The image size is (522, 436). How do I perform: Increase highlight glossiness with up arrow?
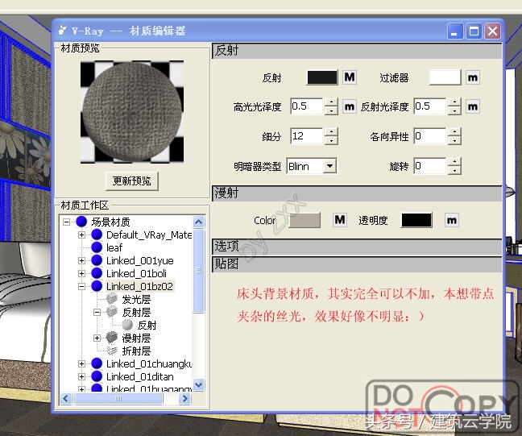(331, 102)
